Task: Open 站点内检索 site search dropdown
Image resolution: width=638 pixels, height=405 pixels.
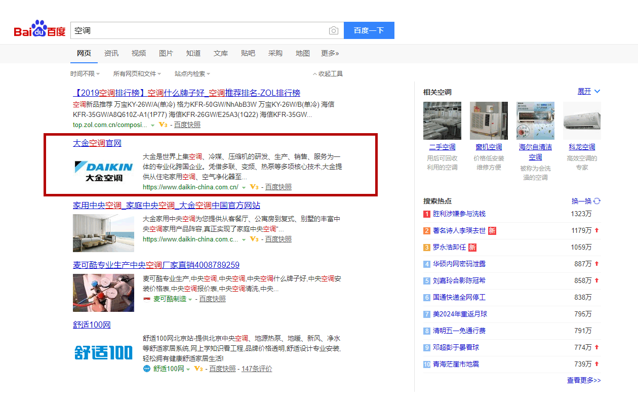Action: coord(192,73)
